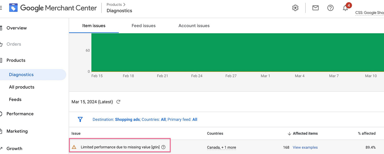384x154 pixels.
Task: Click the Mar 1 chart axis label
Action: pyautogui.click(x=265, y=76)
